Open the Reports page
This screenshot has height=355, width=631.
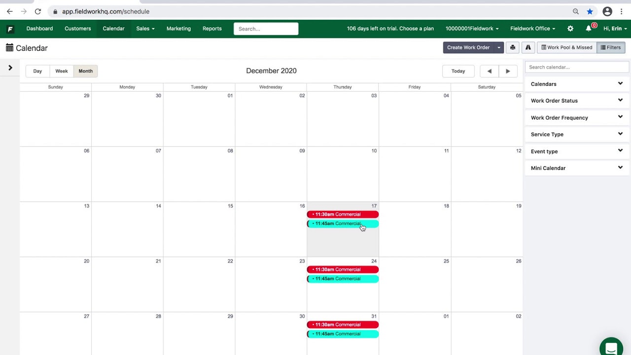pos(212,29)
